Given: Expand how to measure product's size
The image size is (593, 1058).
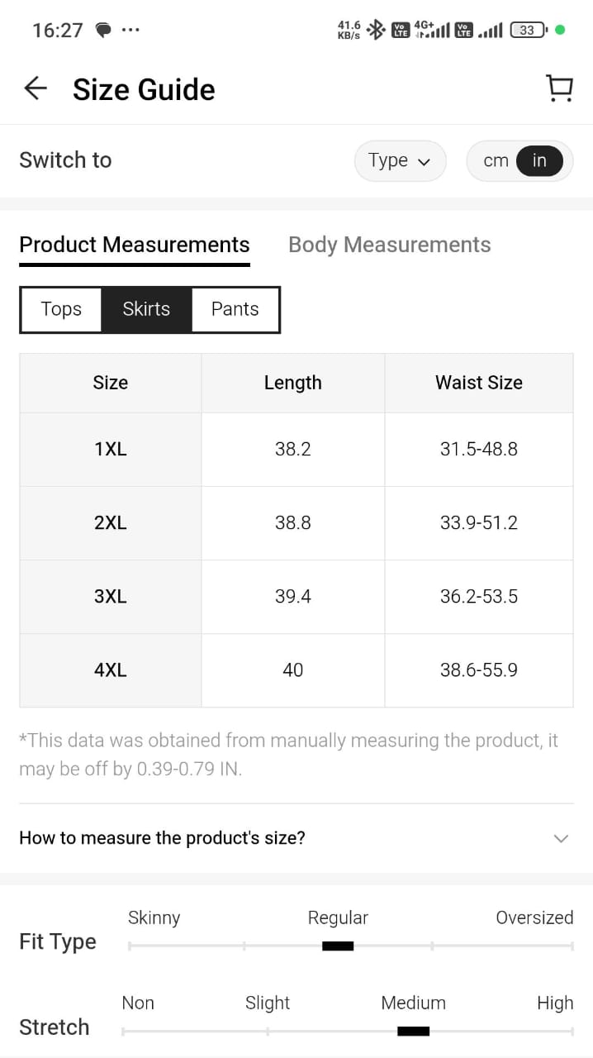Looking at the screenshot, I should 162,838.
